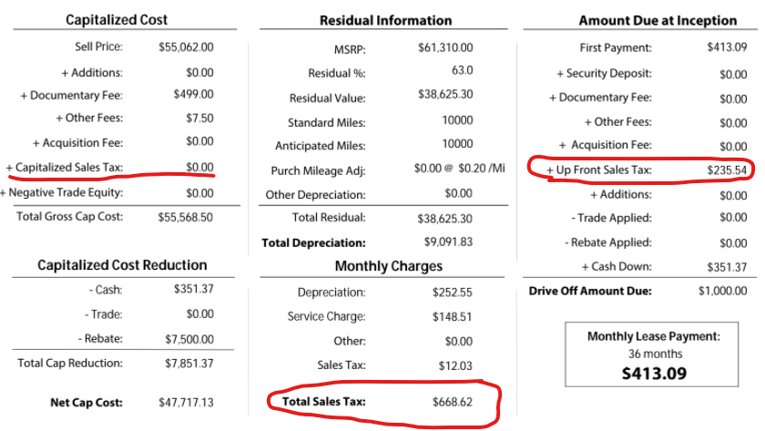Click the Service Charge $148.51 amount

click(x=453, y=317)
